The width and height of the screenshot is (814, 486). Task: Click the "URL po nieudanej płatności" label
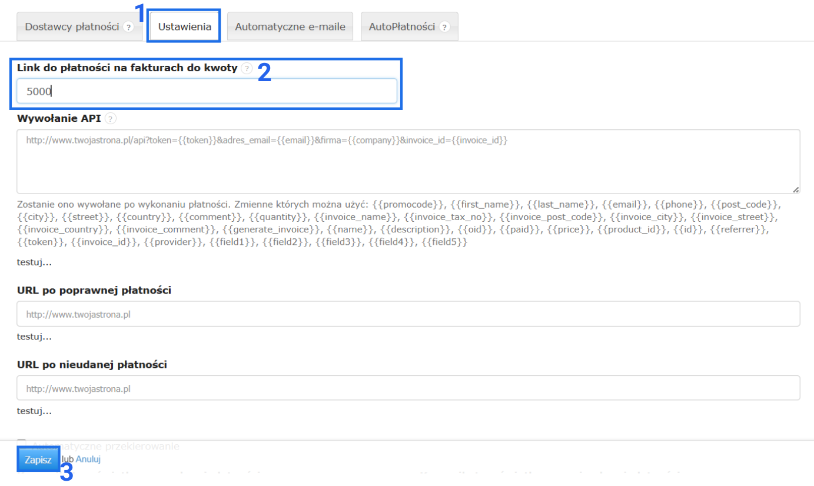tap(92, 365)
